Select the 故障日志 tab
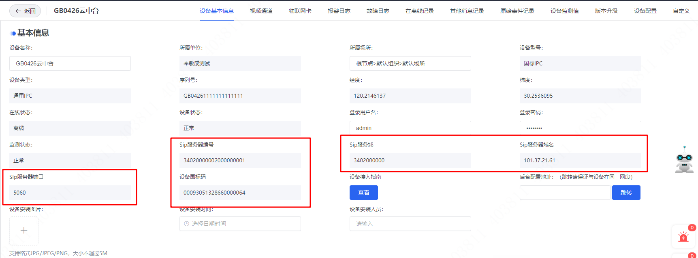The image size is (698, 258). point(378,11)
